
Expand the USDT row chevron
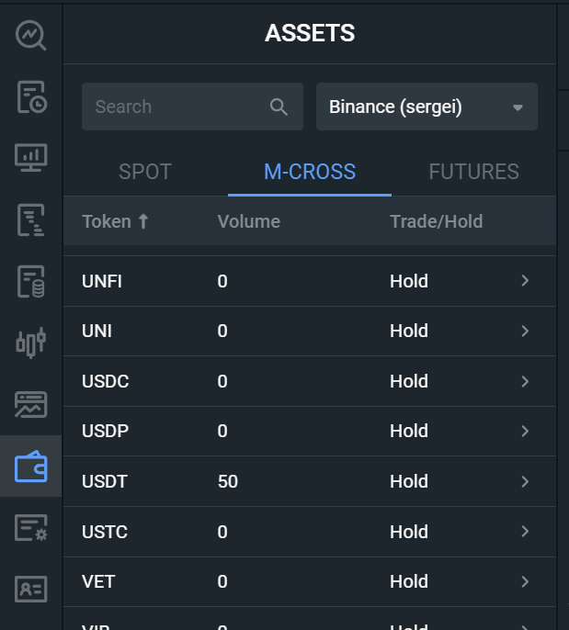(x=525, y=481)
